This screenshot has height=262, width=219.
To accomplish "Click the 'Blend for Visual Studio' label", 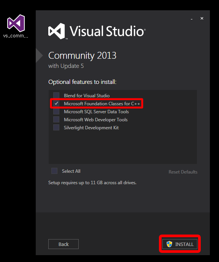I will pos(87,96).
